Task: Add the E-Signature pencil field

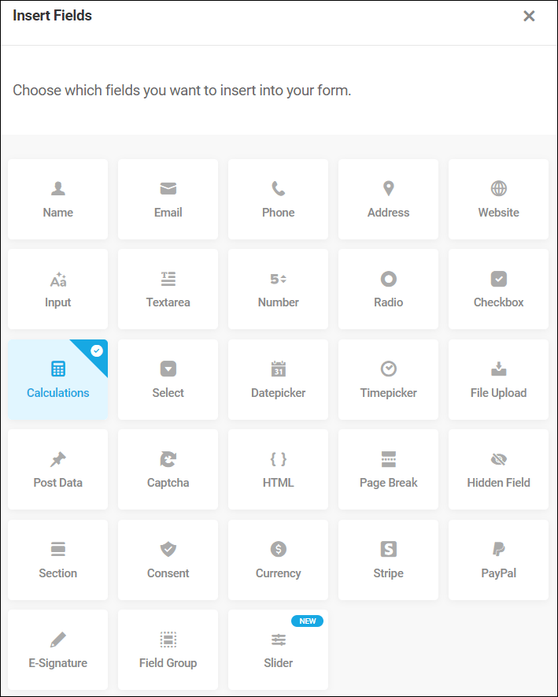Action: [x=57, y=650]
